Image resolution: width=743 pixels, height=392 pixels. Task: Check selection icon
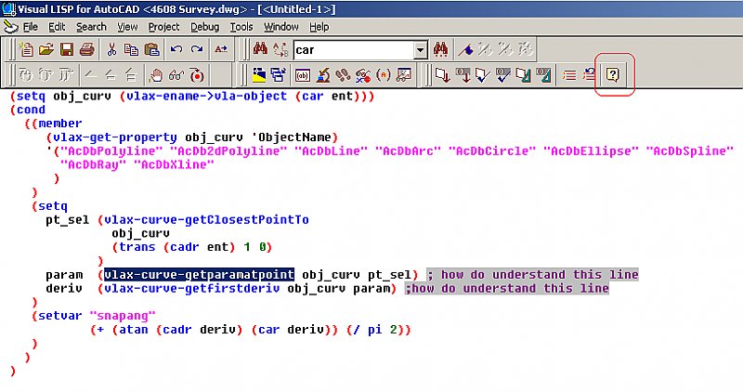[502, 75]
